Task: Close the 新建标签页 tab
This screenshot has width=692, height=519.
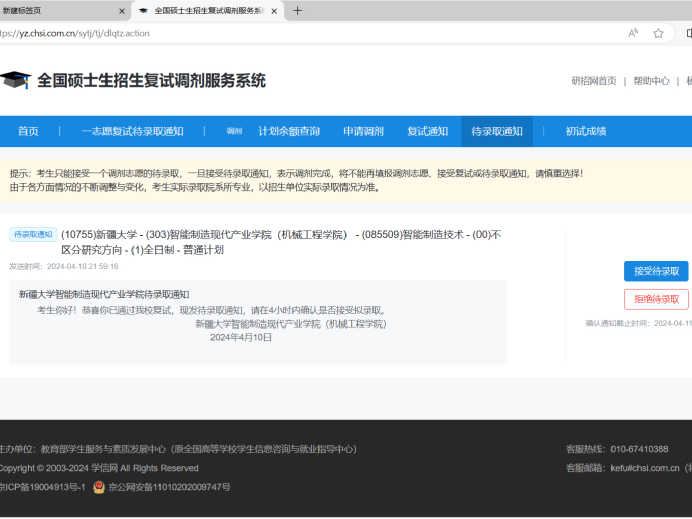Action: (x=122, y=11)
